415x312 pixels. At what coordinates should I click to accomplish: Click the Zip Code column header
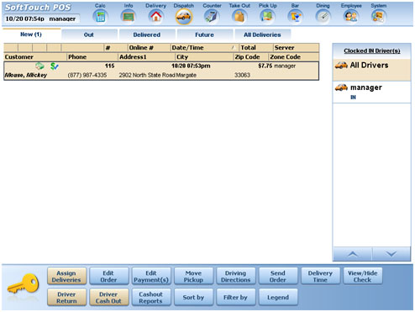point(250,57)
